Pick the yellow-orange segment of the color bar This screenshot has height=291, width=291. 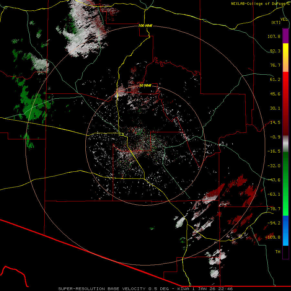286,58
